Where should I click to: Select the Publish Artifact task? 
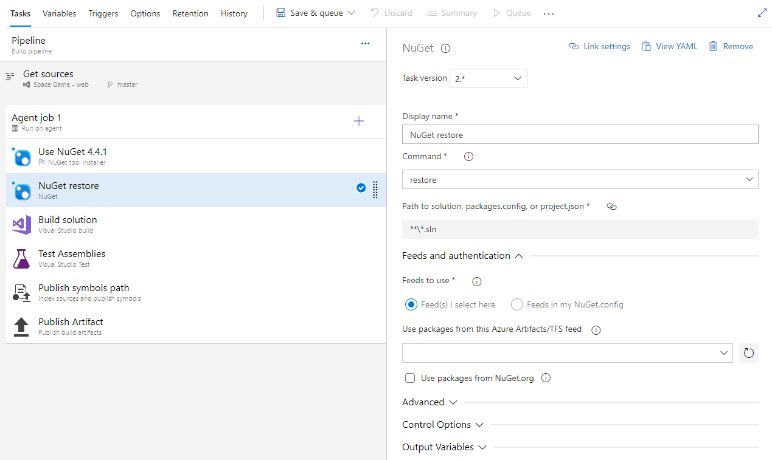click(x=196, y=327)
